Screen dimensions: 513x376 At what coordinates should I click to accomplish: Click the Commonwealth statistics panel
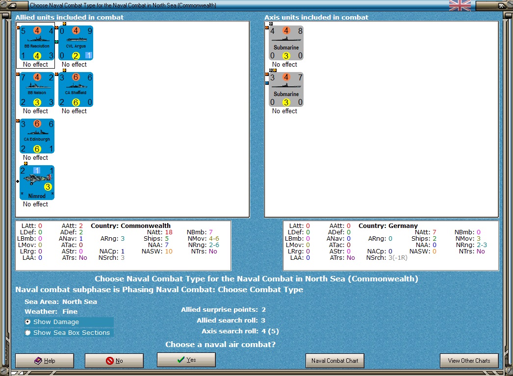click(123, 246)
